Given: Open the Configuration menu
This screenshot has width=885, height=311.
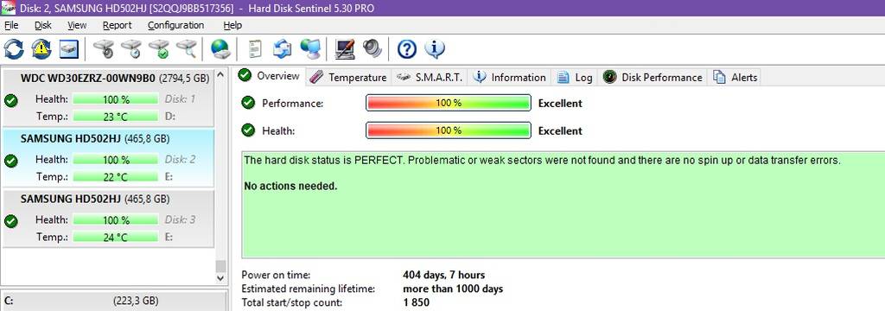Looking at the screenshot, I should point(175,25).
